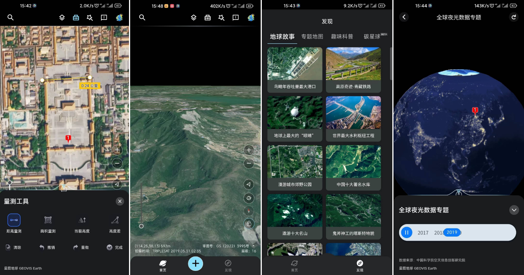The width and height of the screenshot is (524, 275).
Task: Expand map info arrow next to 审图号
Action: tap(254, 246)
